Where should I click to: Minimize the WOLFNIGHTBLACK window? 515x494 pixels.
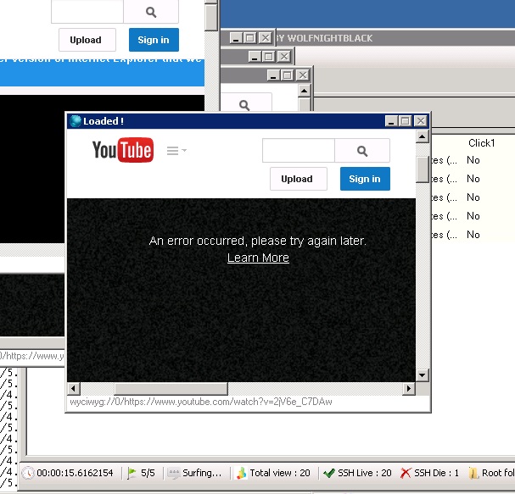tap(236, 38)
